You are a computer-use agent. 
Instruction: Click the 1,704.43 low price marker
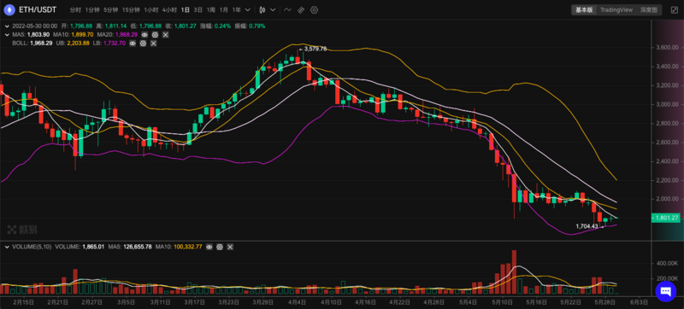click(x=587, y=226)
